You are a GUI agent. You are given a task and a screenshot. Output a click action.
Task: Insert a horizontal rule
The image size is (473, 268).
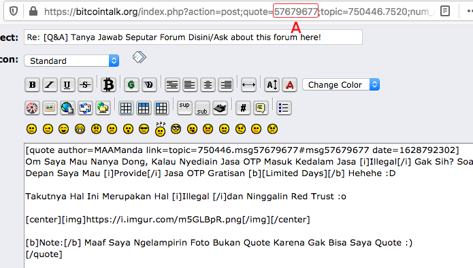248,85
